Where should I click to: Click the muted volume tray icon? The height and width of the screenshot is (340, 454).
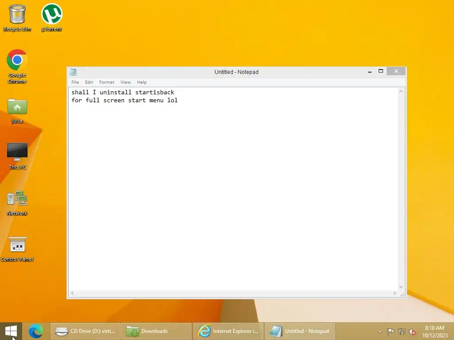tap(412, 332)
